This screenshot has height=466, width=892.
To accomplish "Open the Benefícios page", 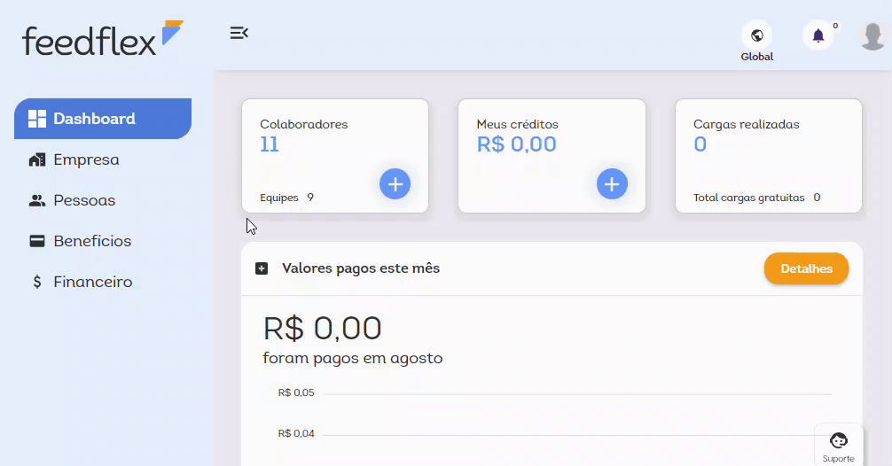I will pyautogui.click(x=92, y=241).
